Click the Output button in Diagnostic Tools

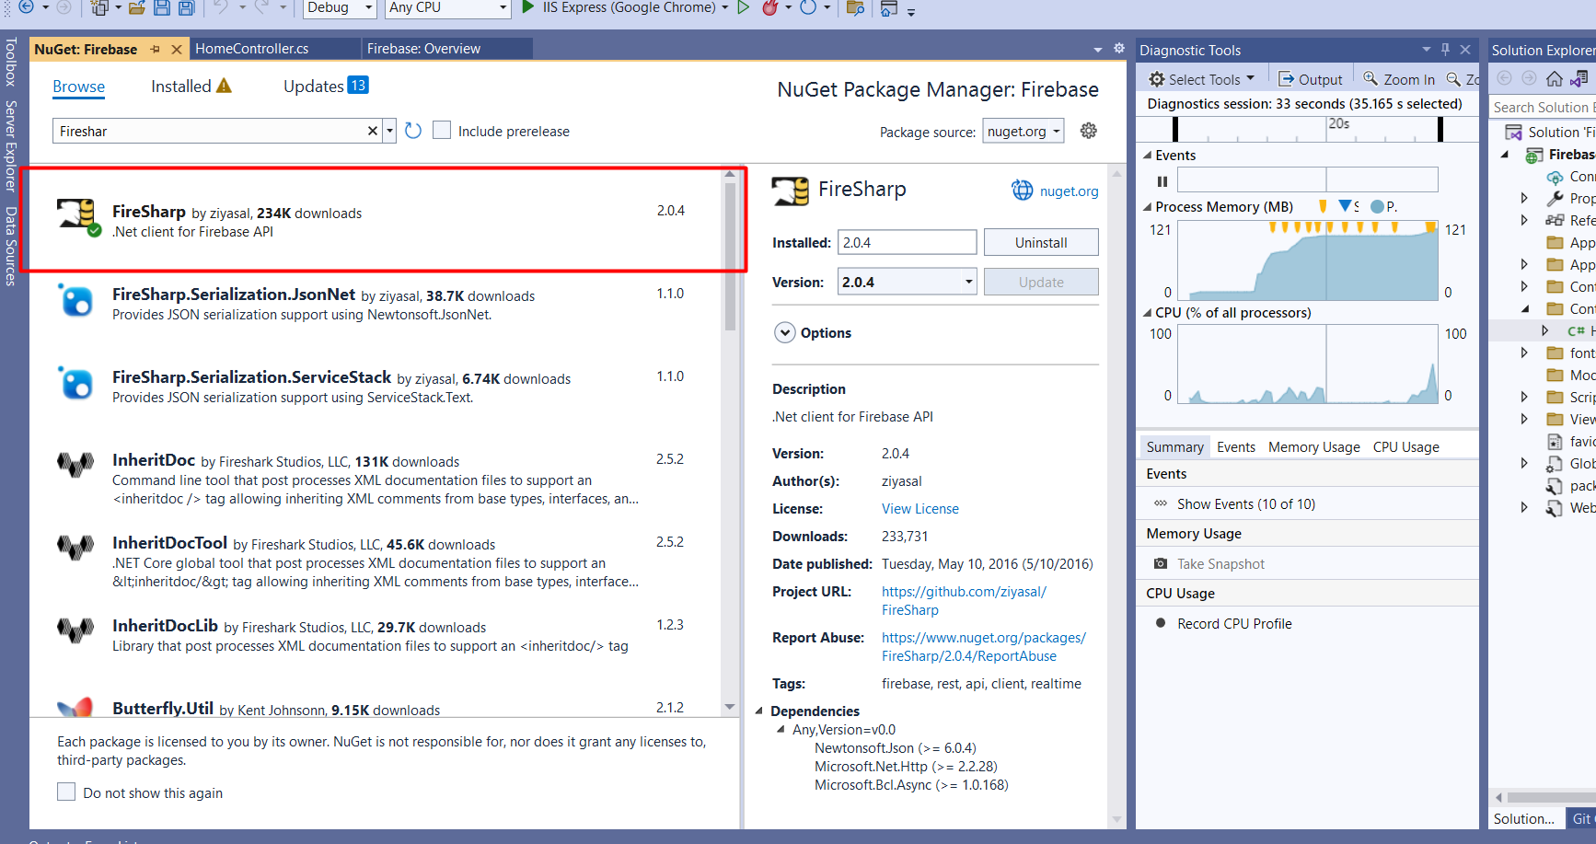(x=1311, y=79)
